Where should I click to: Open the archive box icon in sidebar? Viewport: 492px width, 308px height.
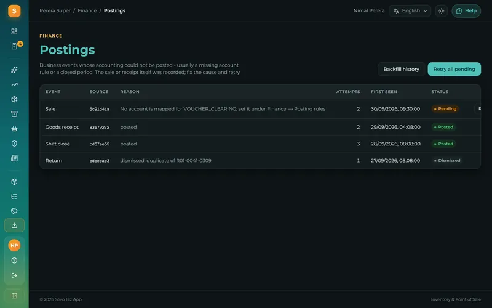[x=14, y=114]
